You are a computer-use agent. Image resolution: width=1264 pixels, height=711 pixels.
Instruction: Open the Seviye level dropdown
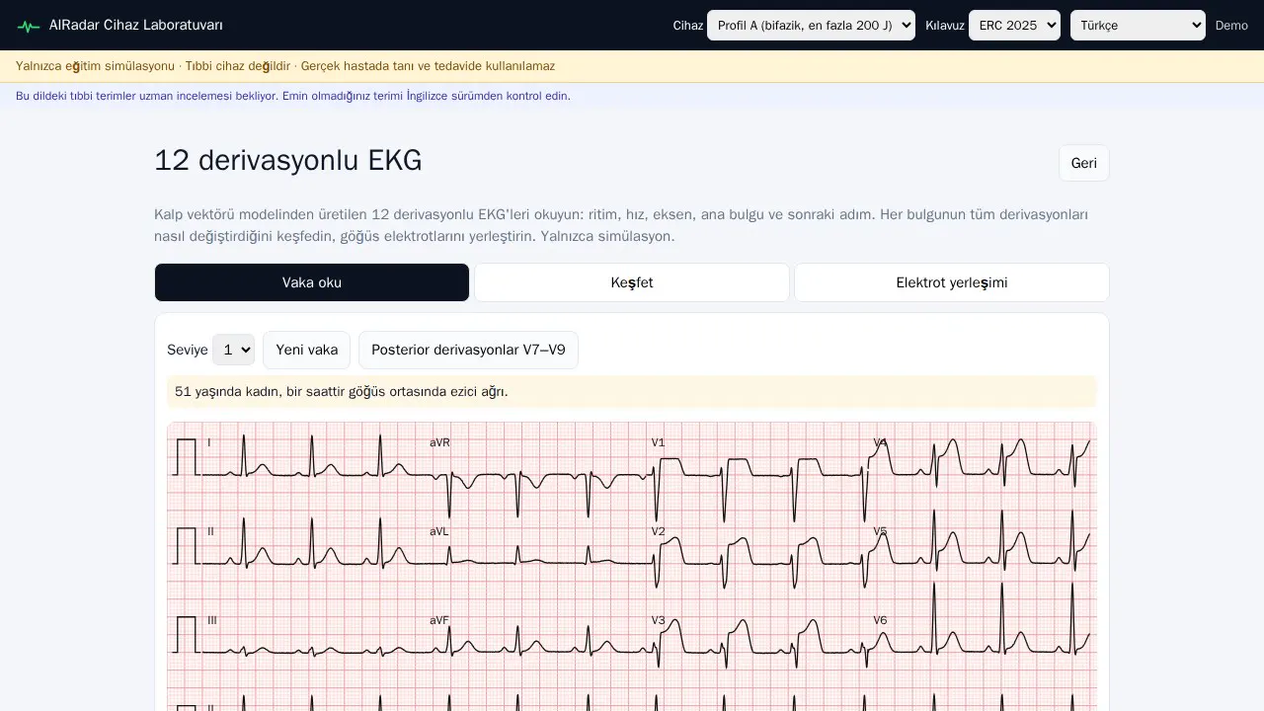233,350
